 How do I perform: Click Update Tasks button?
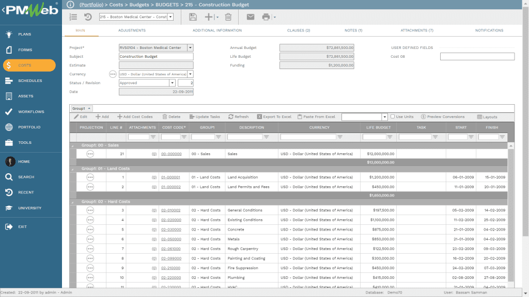pyautogui.click(x=205, y=117)
